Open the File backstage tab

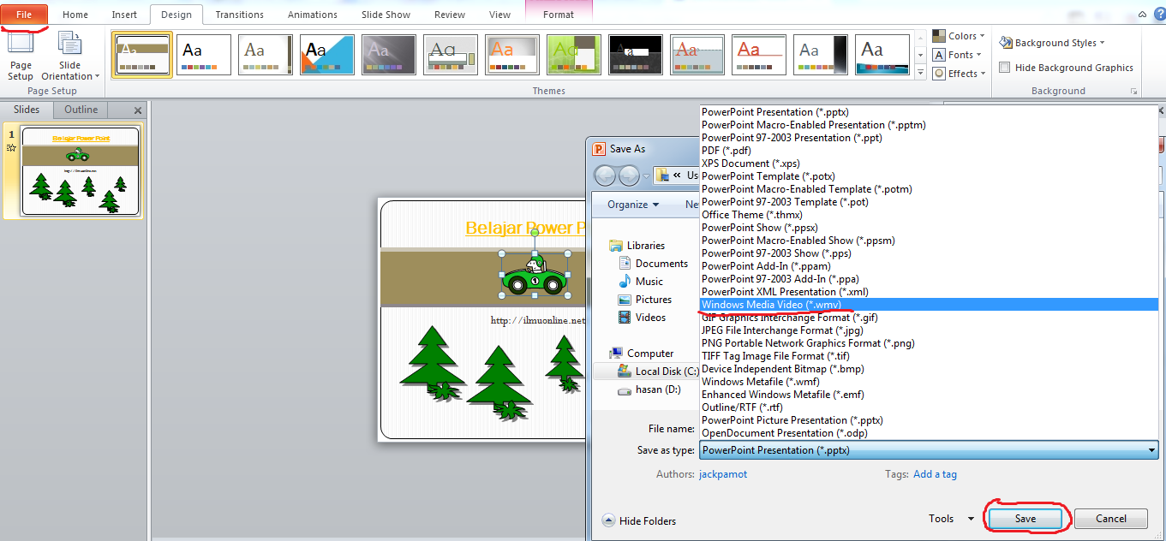(24, 15)
